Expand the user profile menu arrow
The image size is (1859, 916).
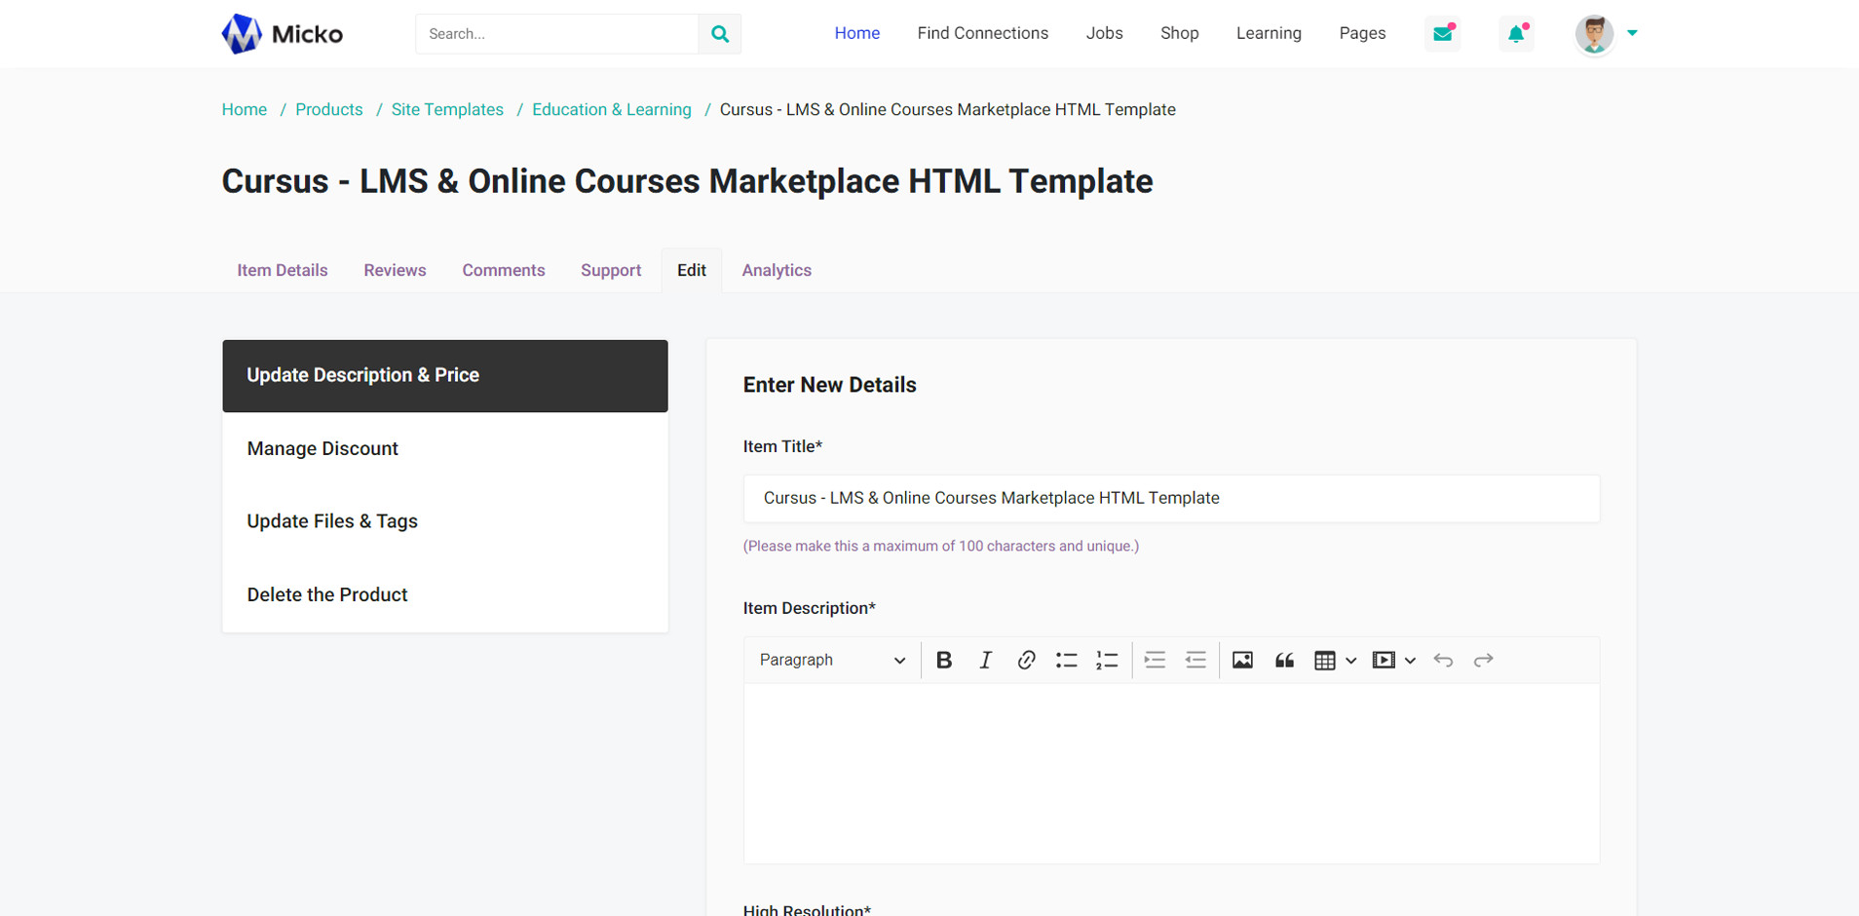point(1632,33)
